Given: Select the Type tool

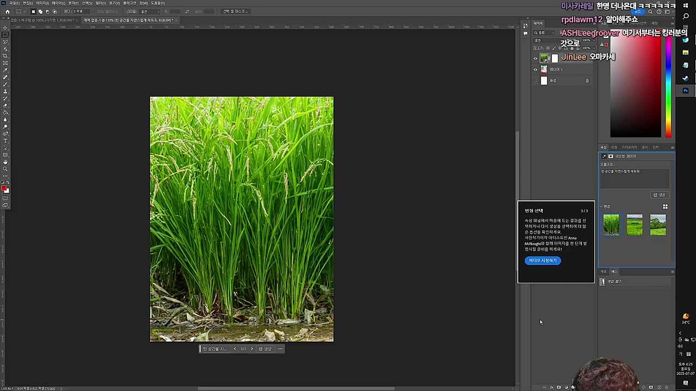Looking at the screenshot, I should point(5,141).
